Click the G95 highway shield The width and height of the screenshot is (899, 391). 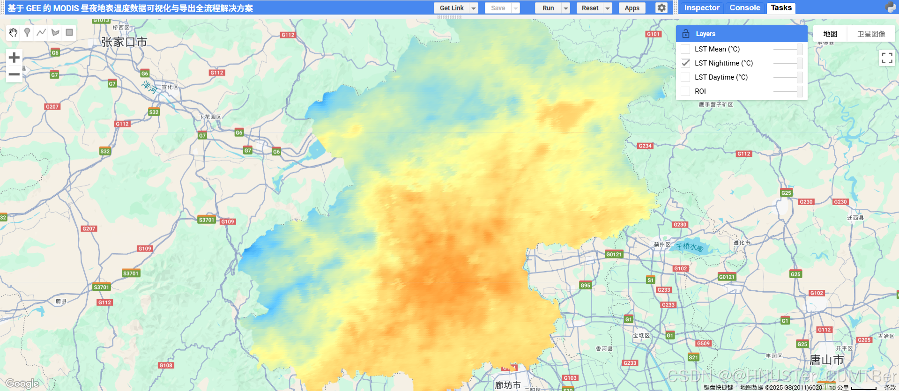point(586,285)
